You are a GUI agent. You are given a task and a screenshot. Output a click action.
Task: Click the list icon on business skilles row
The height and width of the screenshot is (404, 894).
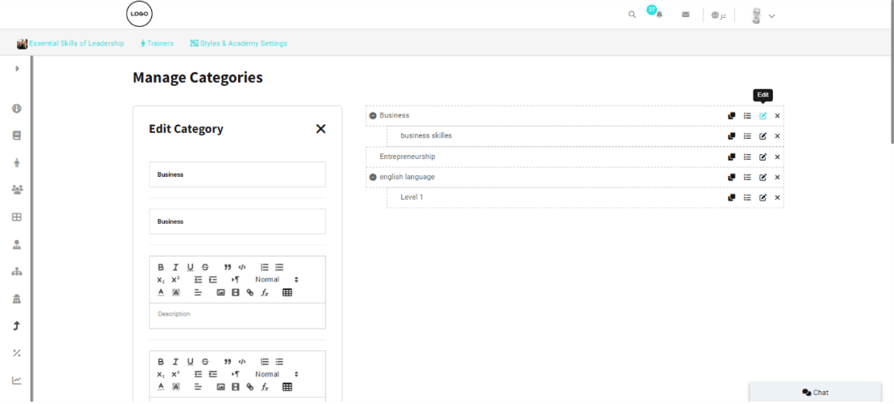tap(747, 136)
